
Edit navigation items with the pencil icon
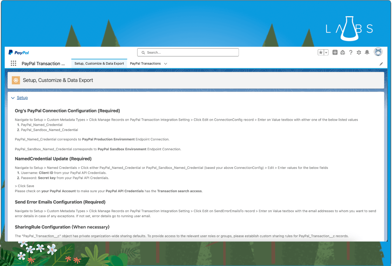pos(381,64)
